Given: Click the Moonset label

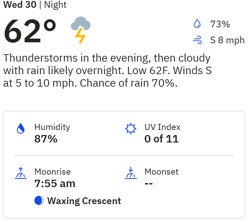Looking at the screenshot, I should [x=161, y=172].
